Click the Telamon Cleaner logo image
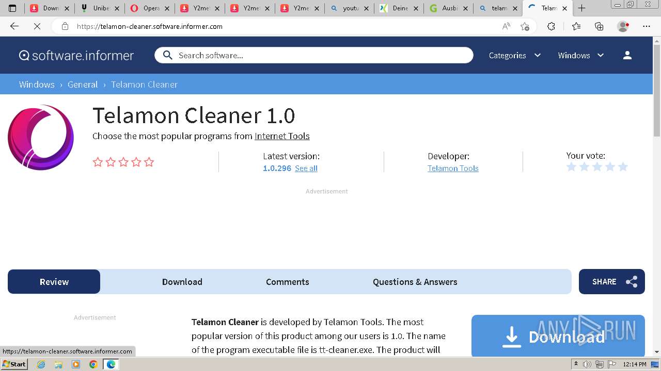This screenshot has width=661, height=371. tap(41, 138)
